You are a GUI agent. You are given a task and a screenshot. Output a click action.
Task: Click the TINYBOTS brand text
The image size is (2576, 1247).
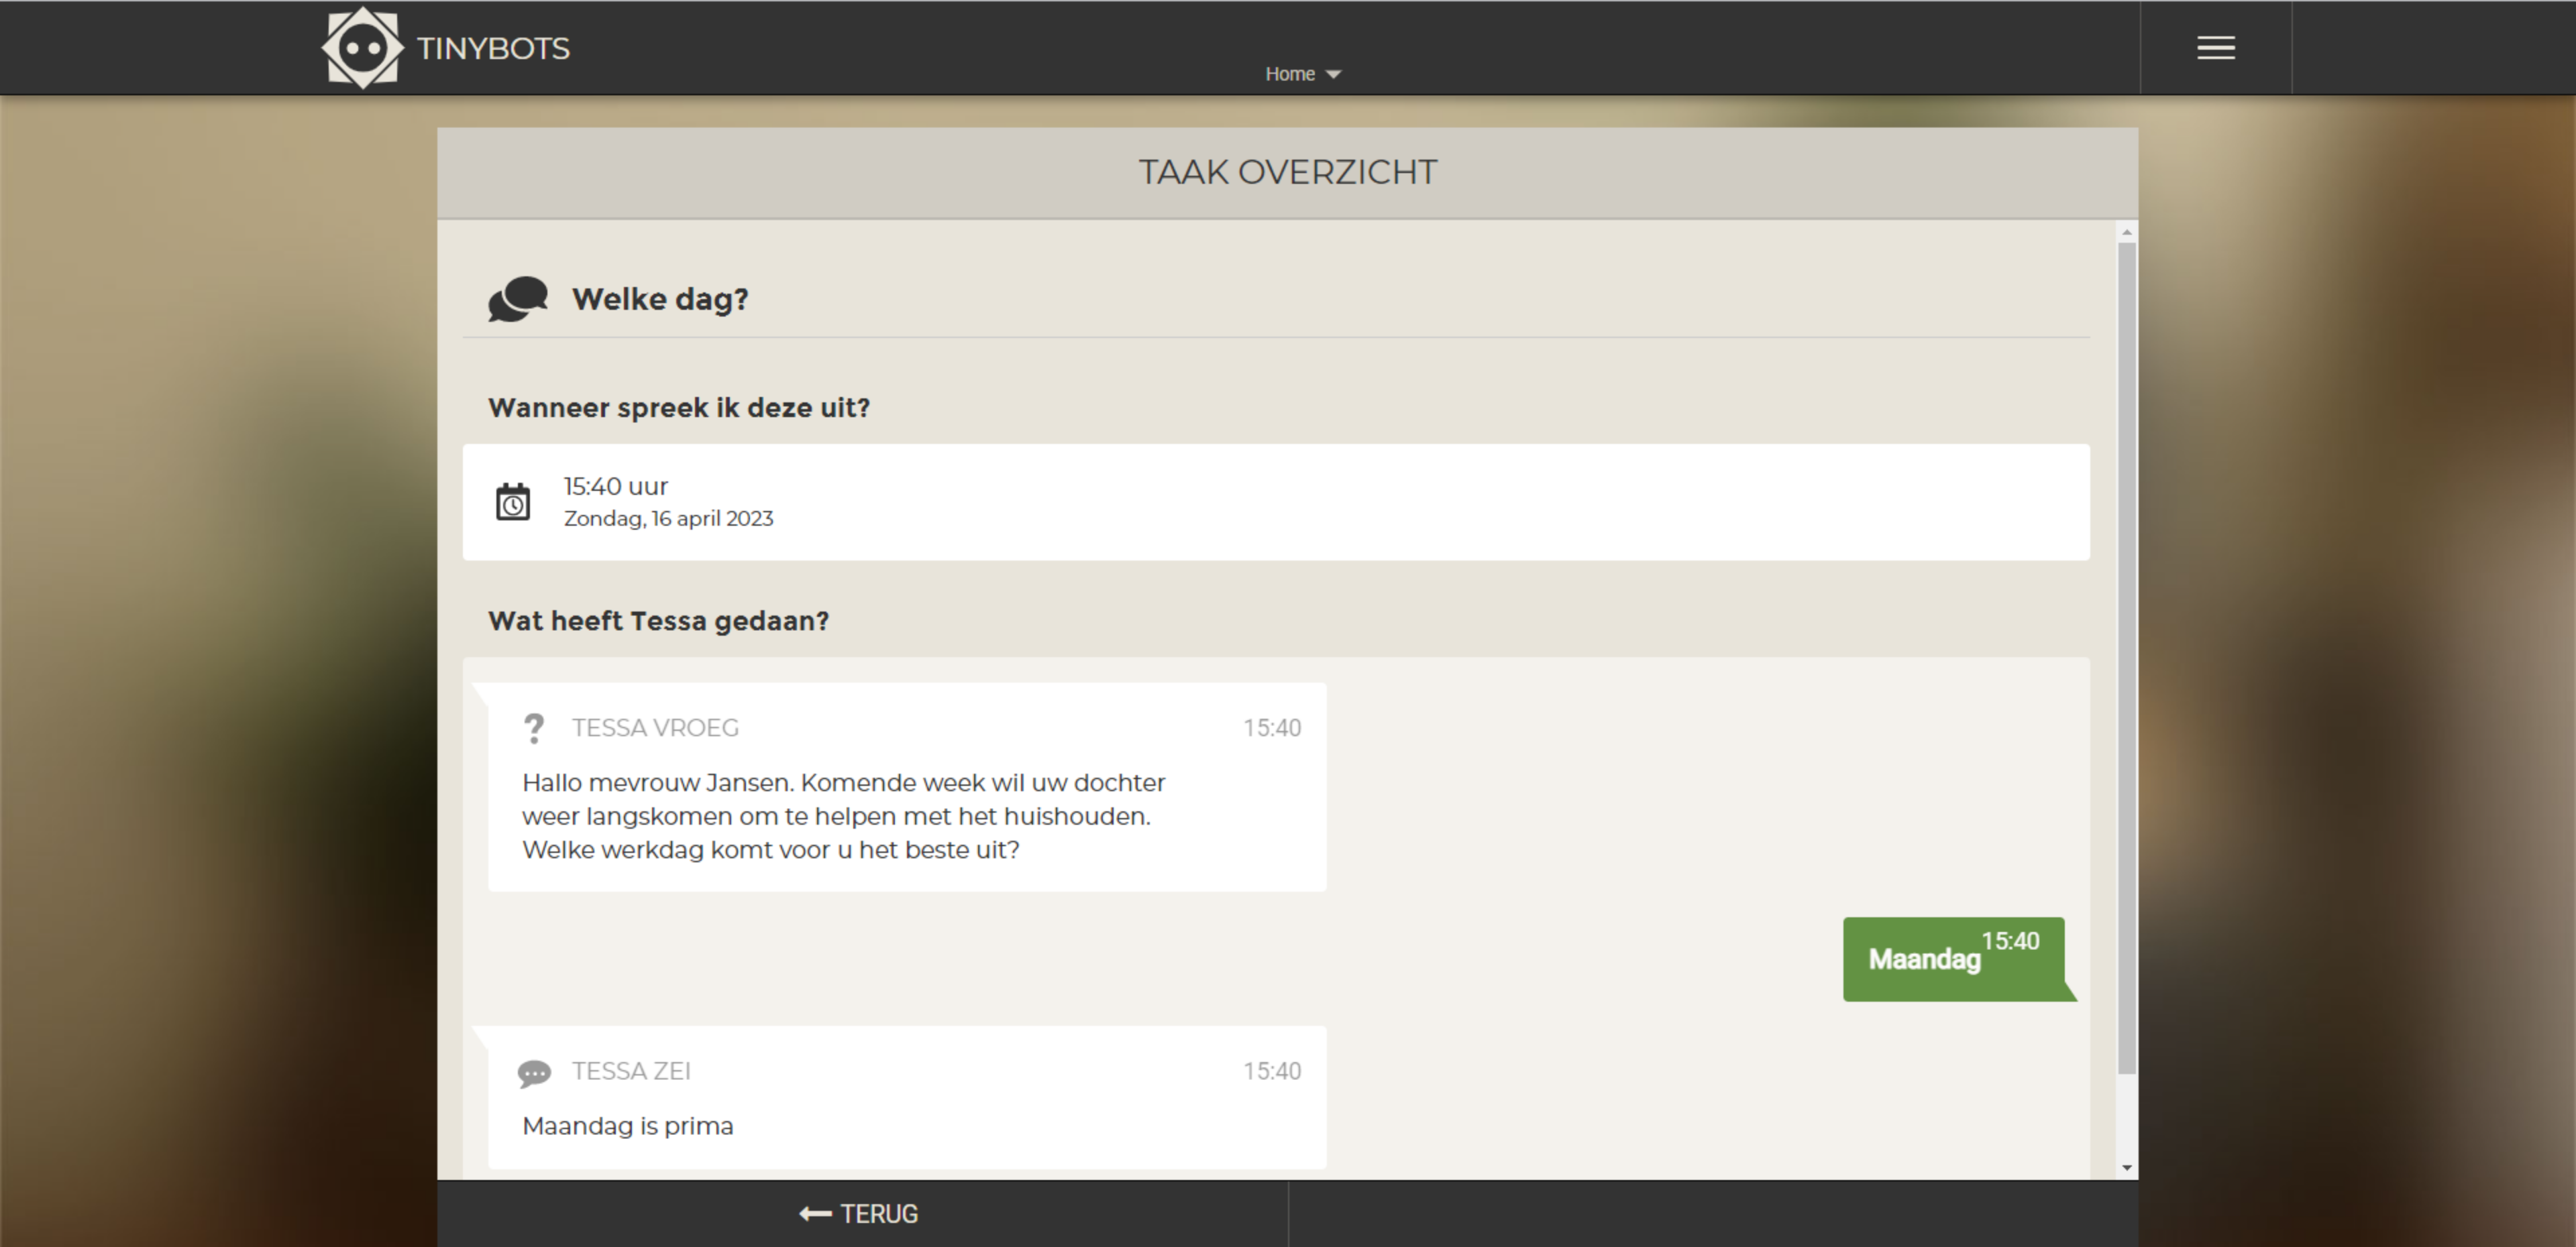point(493,49)
